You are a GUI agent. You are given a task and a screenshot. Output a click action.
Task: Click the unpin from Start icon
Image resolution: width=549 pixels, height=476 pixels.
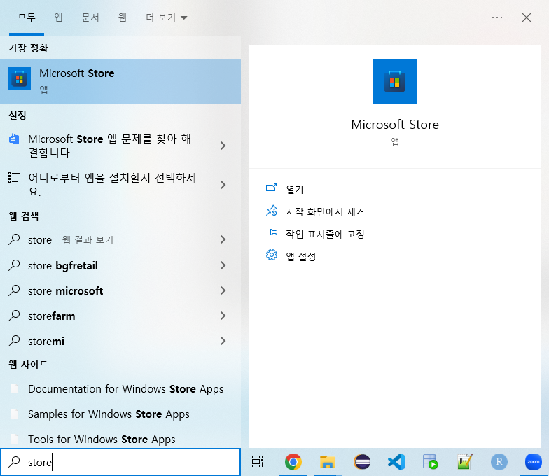[x=272, y=211]
